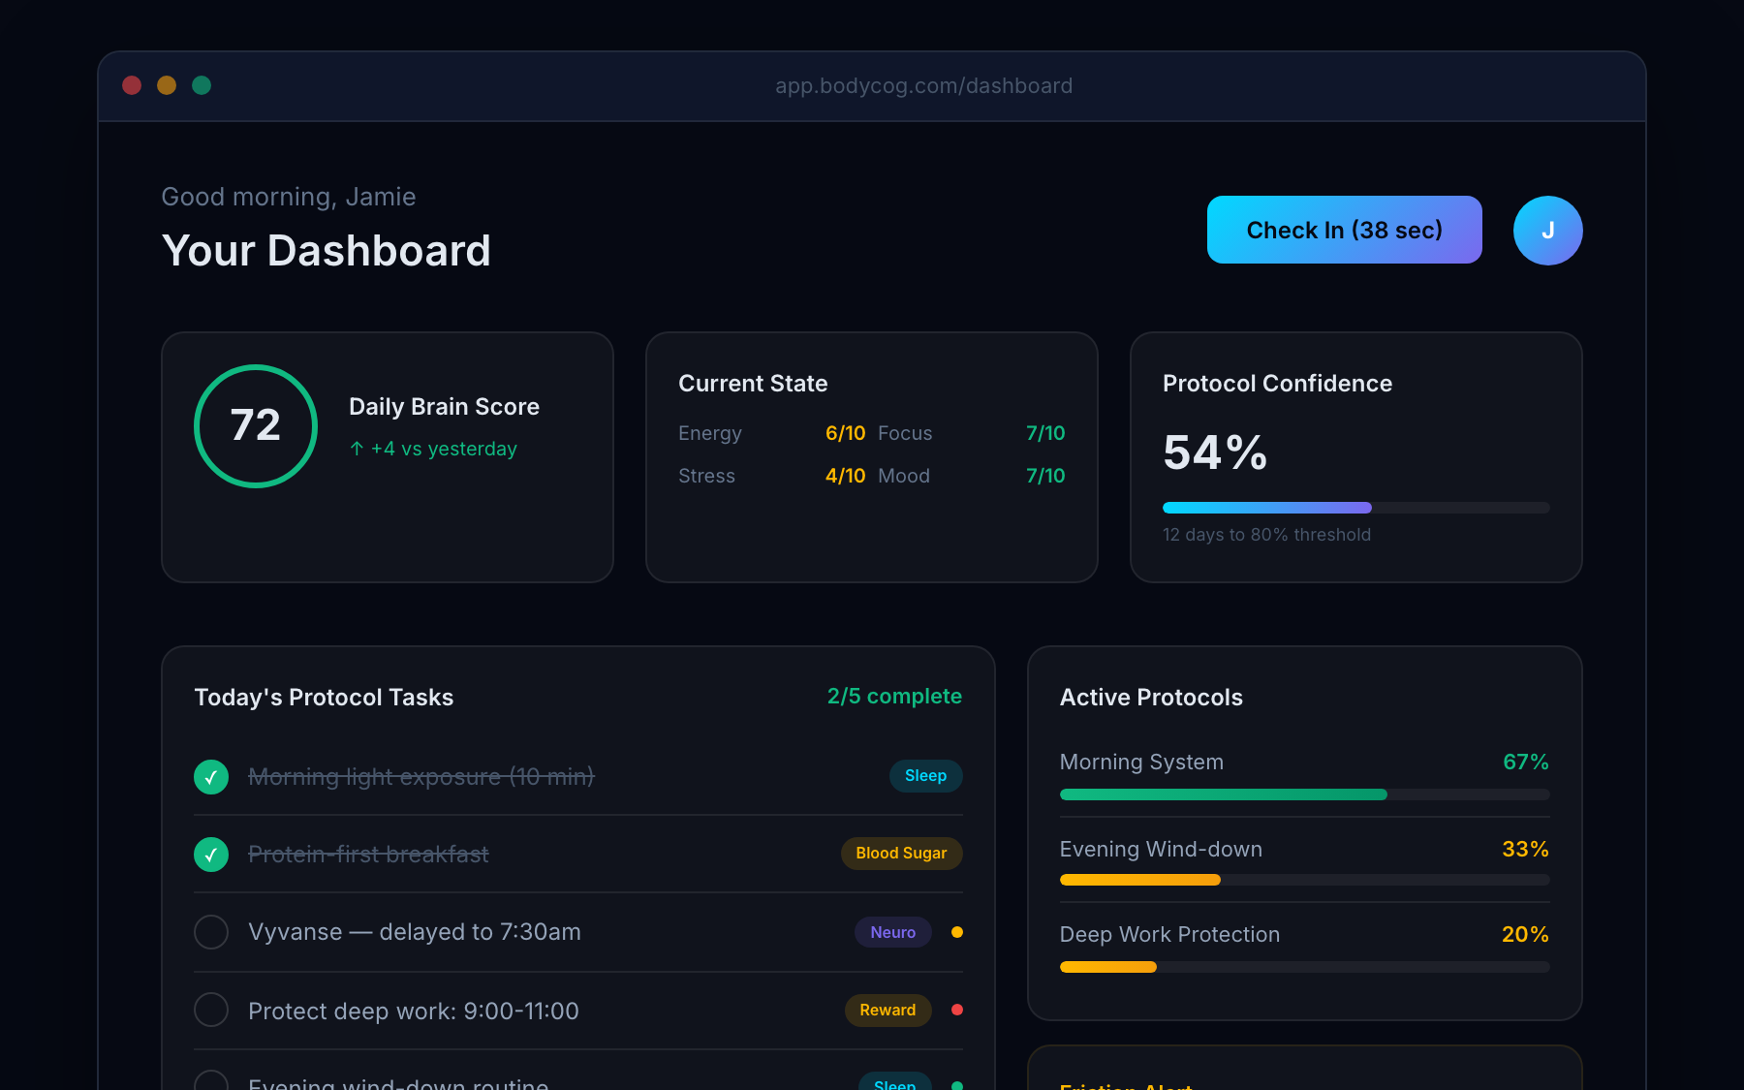Click the Protocol Confidence progress bar

pyautogui.click(x=1355, y=508)
